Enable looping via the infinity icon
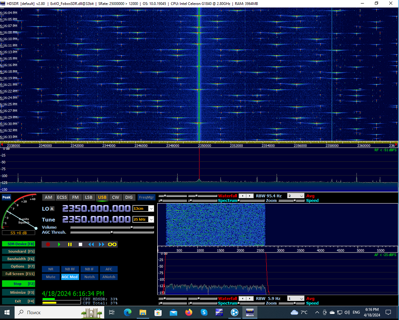Viewport: 399px width, 320px height. (x=112, y=244)
